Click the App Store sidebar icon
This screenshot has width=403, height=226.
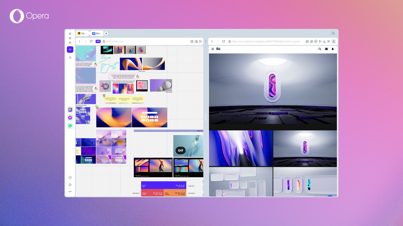(x=70, y=110)
